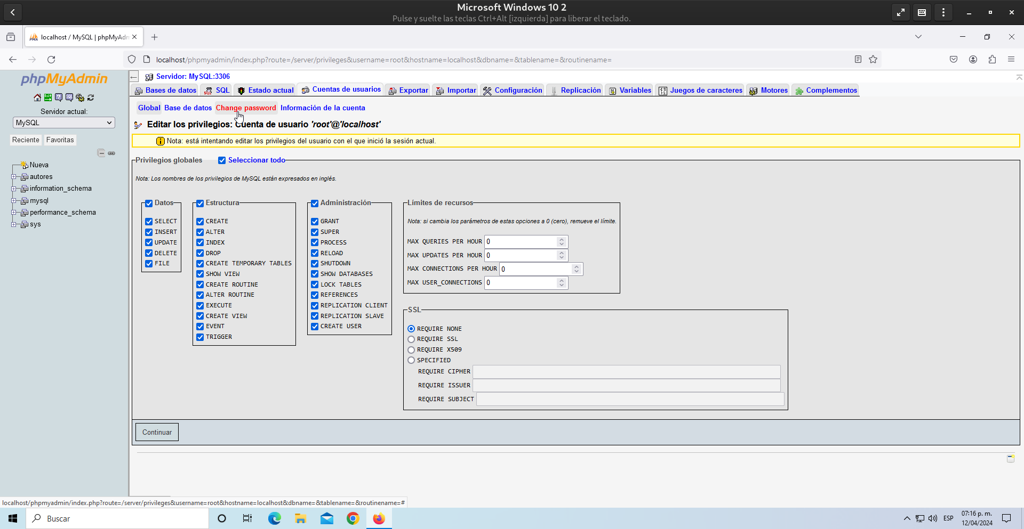Open the Variables tab

630,91
